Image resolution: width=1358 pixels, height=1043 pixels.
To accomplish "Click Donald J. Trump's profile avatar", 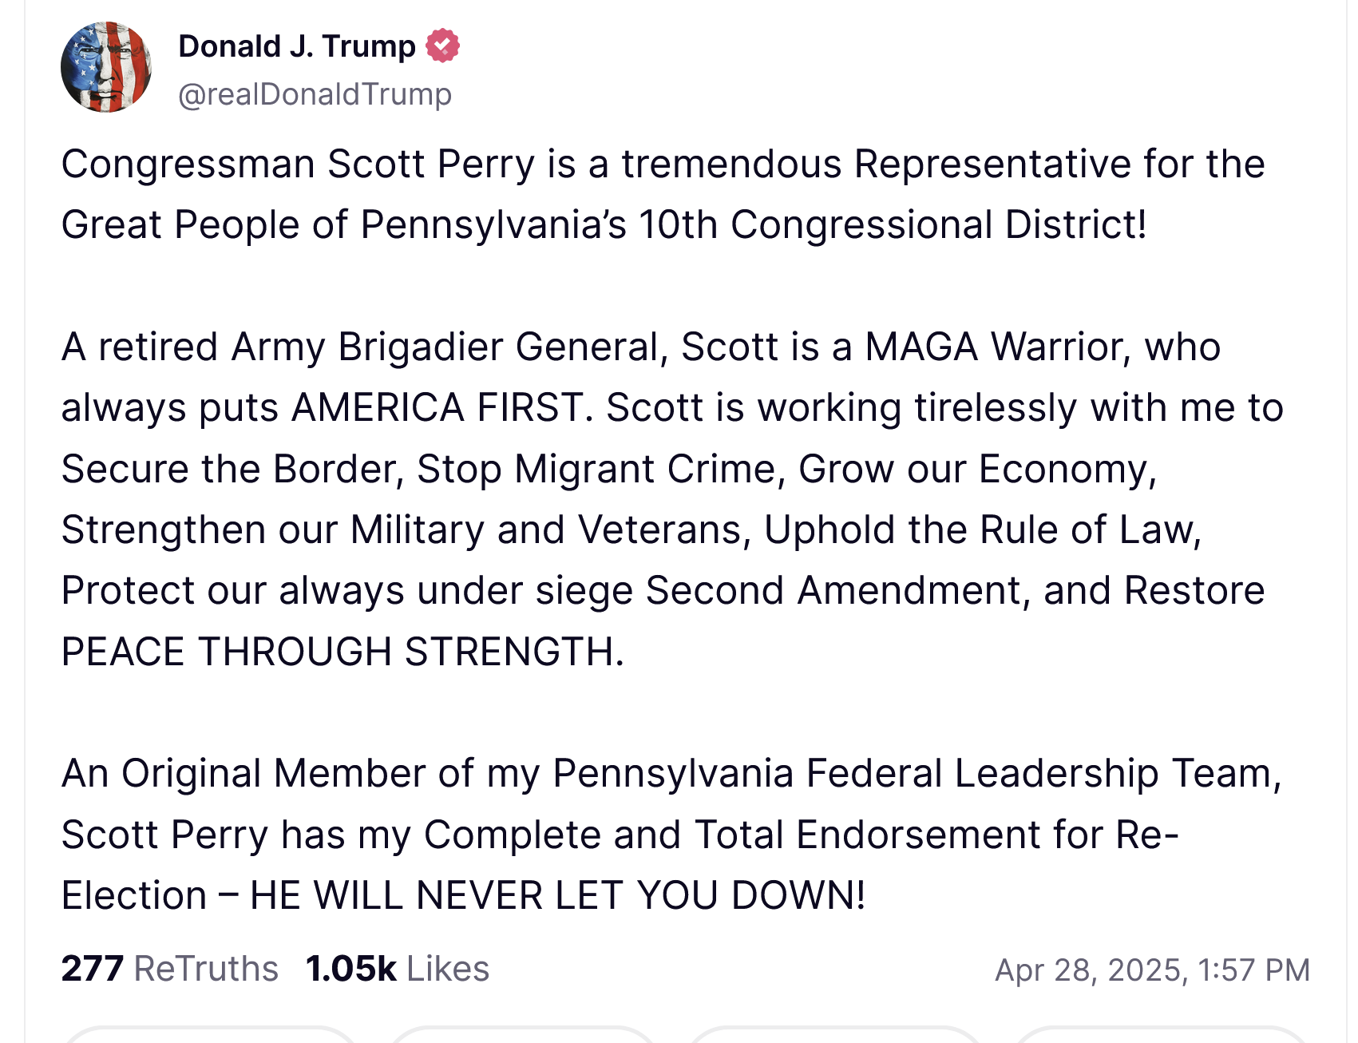I will 106,67.
